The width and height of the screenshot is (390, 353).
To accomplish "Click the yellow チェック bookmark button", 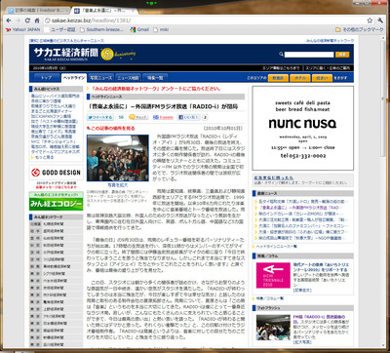I will [138, 117].
